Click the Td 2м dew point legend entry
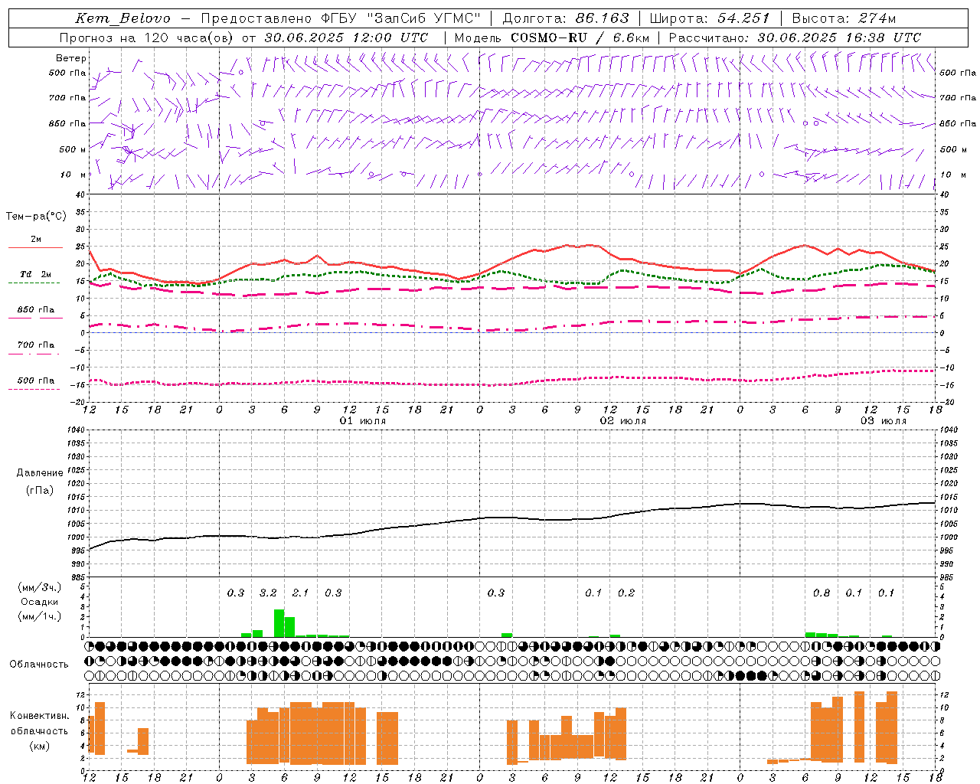980x784 pixels. click(x=35, y=274)
